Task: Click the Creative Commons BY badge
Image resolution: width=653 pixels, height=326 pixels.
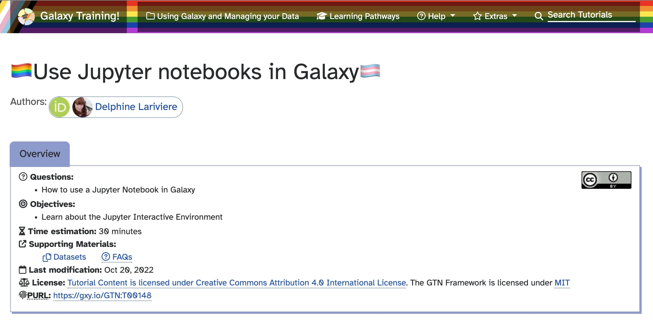Action: tap(606, 180)
